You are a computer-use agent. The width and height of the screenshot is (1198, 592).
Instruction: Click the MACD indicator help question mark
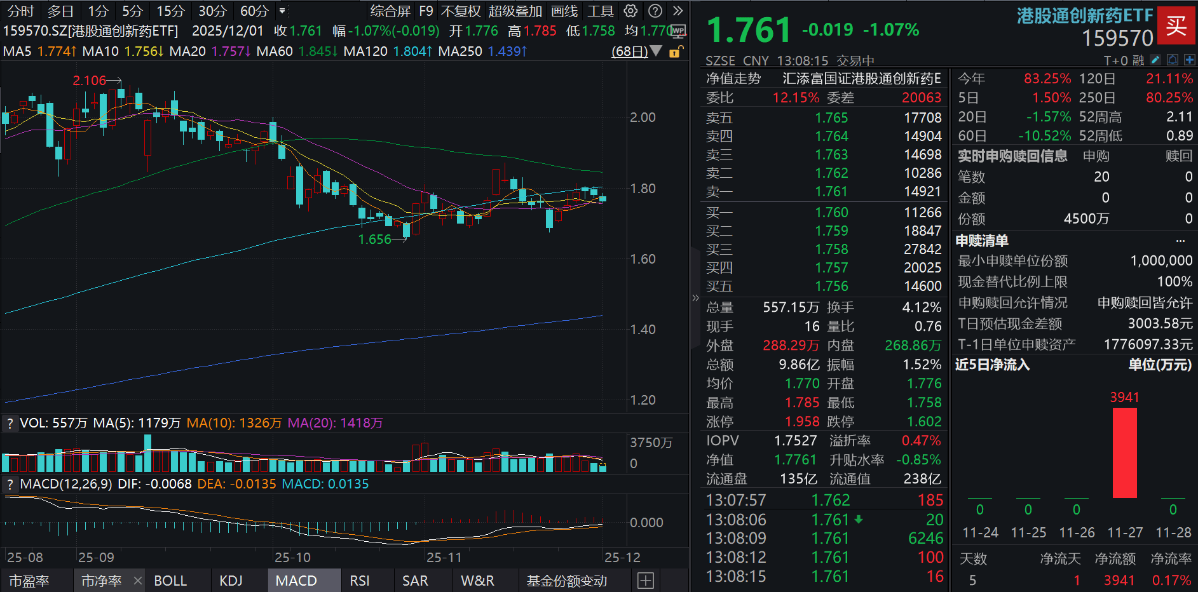[10, 484]
